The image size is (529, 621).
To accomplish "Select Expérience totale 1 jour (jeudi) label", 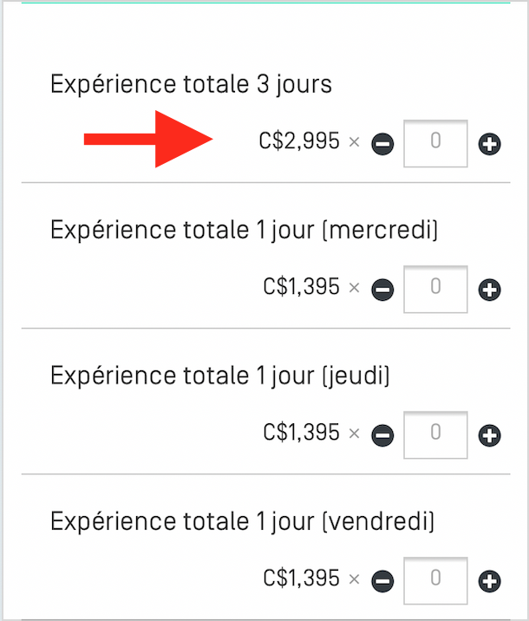I will [x=219, y=376].
